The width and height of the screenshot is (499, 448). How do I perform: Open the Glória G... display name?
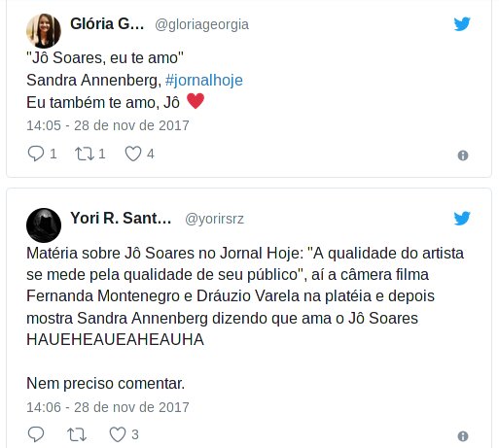pos(107,24)
